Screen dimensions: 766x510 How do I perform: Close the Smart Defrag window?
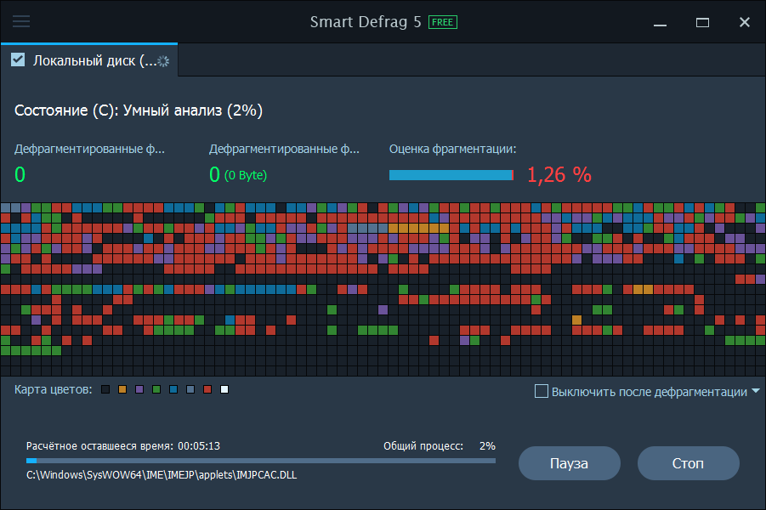(x=745, y=22)
